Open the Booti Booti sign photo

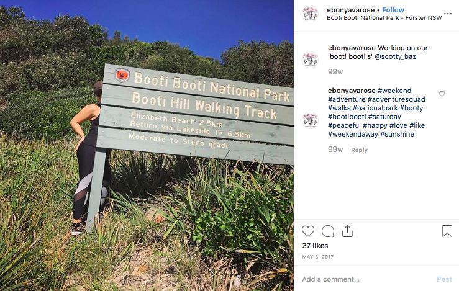pos(147,145)
